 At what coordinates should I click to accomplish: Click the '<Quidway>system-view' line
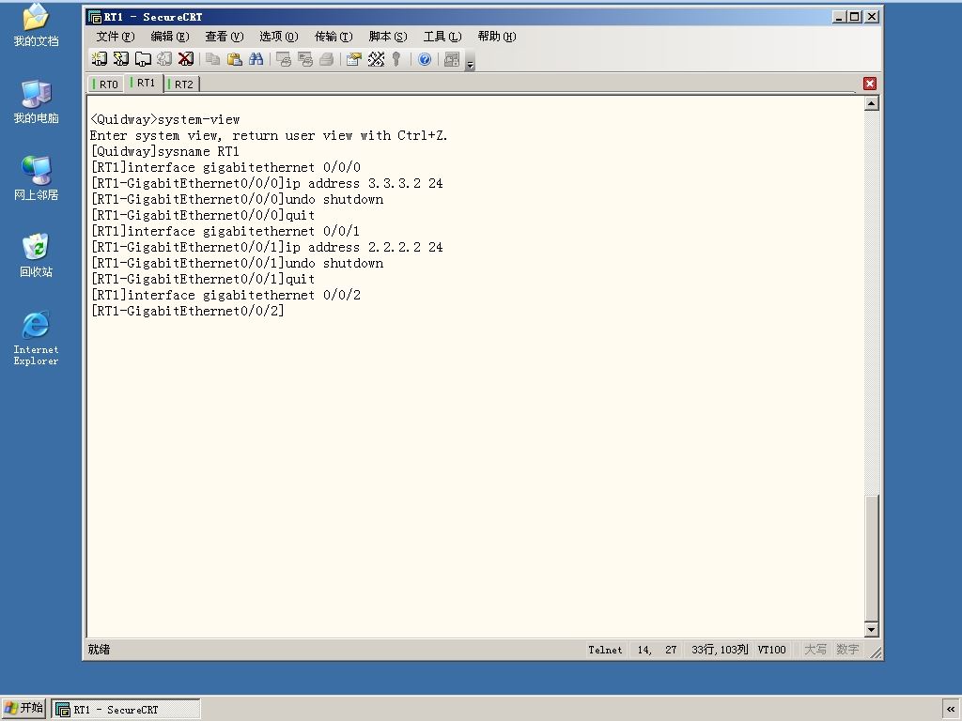point(165,119)
